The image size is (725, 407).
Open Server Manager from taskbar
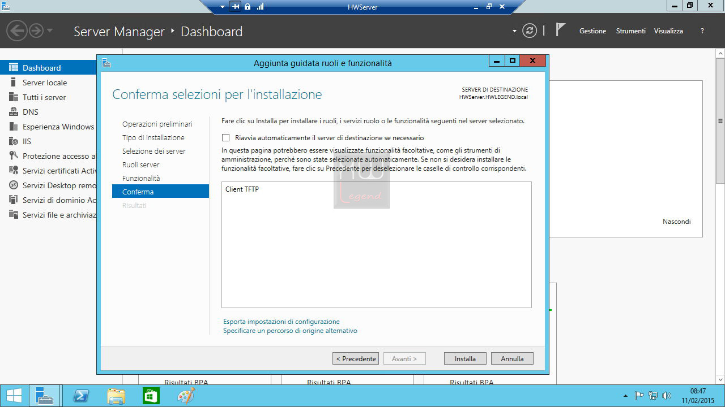coord(45,396)
